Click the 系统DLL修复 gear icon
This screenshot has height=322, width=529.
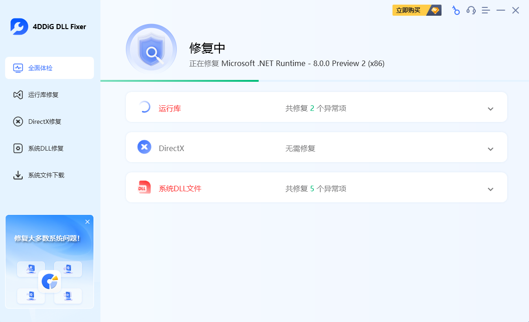(x=18, y=148)
